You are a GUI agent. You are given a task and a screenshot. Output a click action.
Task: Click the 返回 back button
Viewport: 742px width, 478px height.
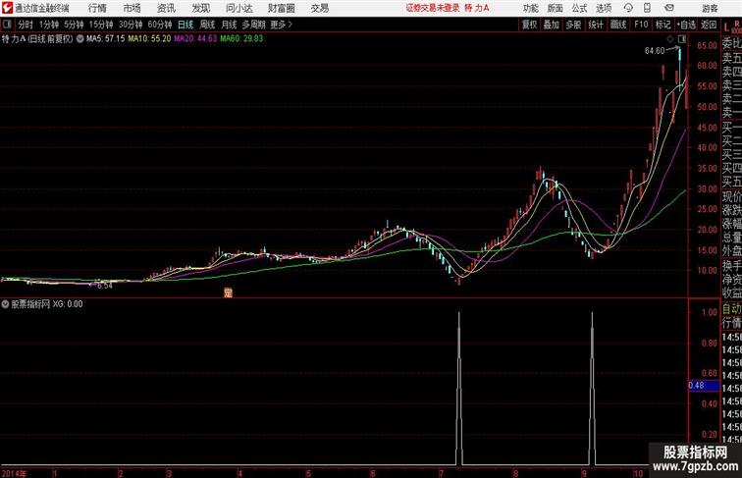point(709,25)
